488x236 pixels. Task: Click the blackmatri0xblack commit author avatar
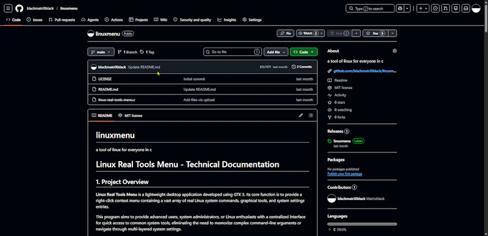click(94, 67)
